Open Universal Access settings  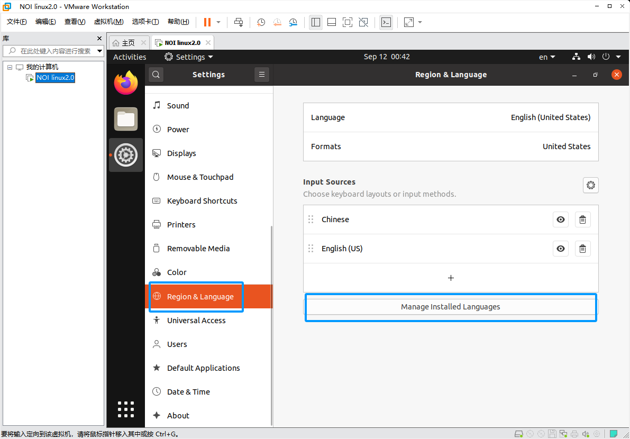[x=209, y=321]
